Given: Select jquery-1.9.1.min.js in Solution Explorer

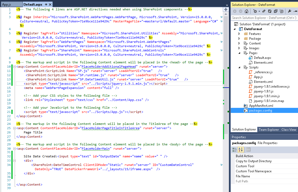Looking at the screenshot, I should tap(267, 96).
